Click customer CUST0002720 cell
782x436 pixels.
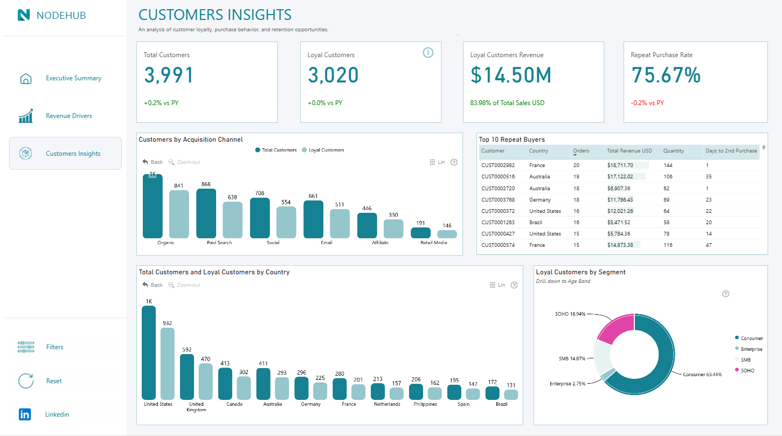498,189
